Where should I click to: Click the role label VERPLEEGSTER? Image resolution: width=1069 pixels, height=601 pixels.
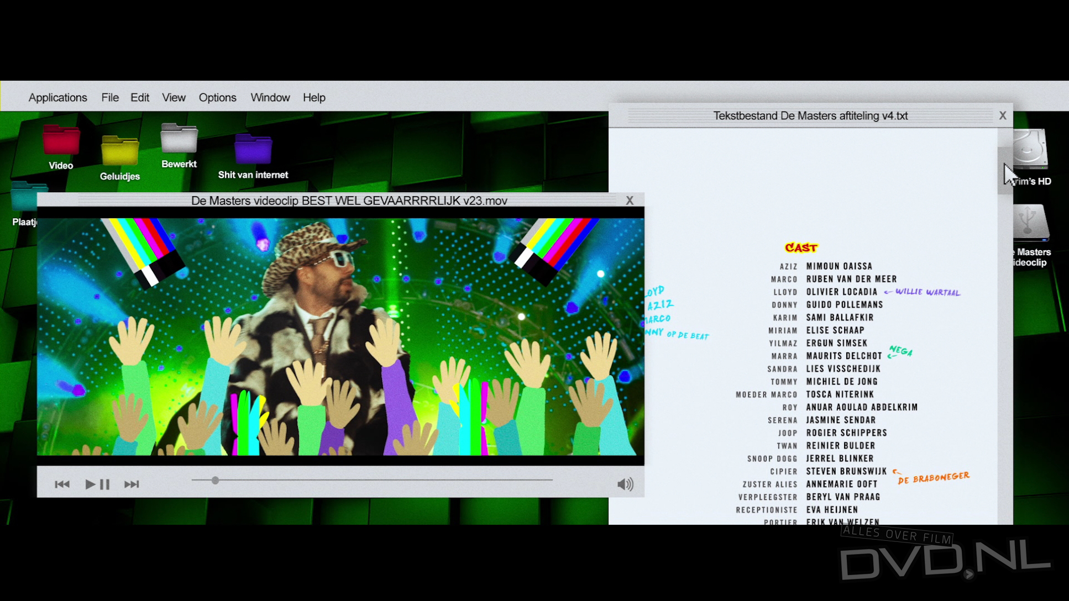(x=768, y=497)
